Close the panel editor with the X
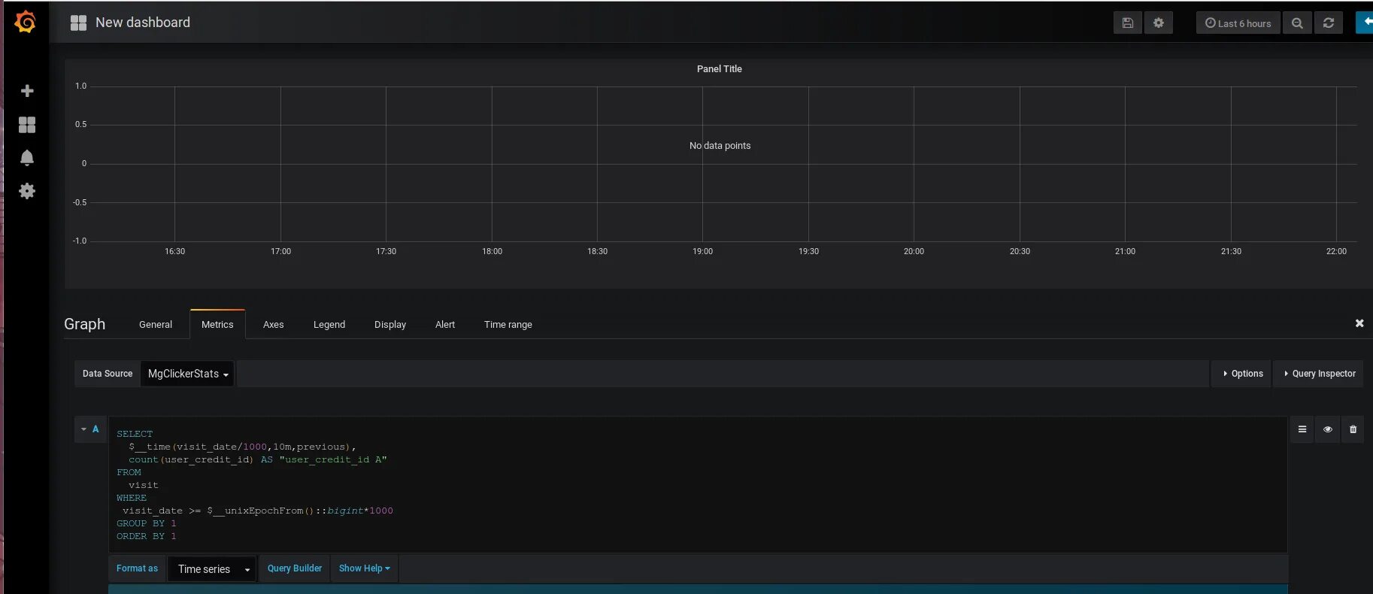Screen dimensions: 1373x594 [1359, 323]
